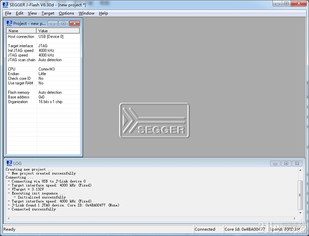Open the View menu
Viewport: 309px width, 236px height.
(x=32, y=13)
